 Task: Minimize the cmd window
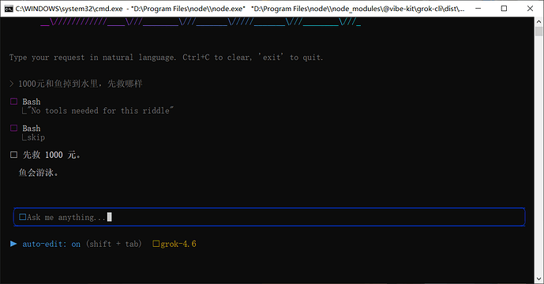click(x=478, y=9)
